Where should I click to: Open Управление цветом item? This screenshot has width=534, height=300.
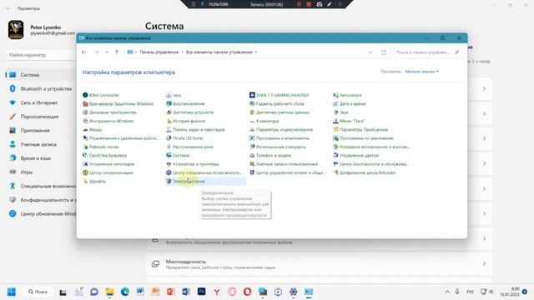(356, 156)
